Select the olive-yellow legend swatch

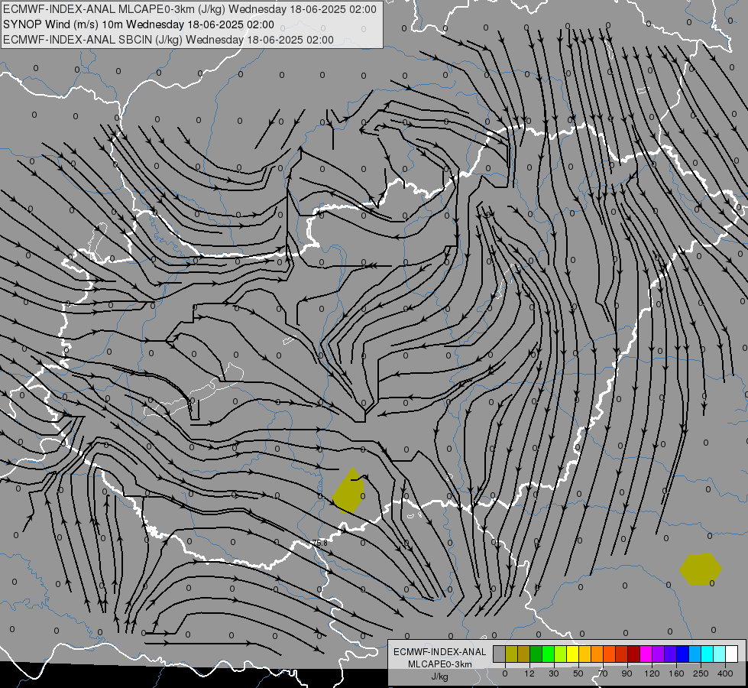click(x=511, y=654)
